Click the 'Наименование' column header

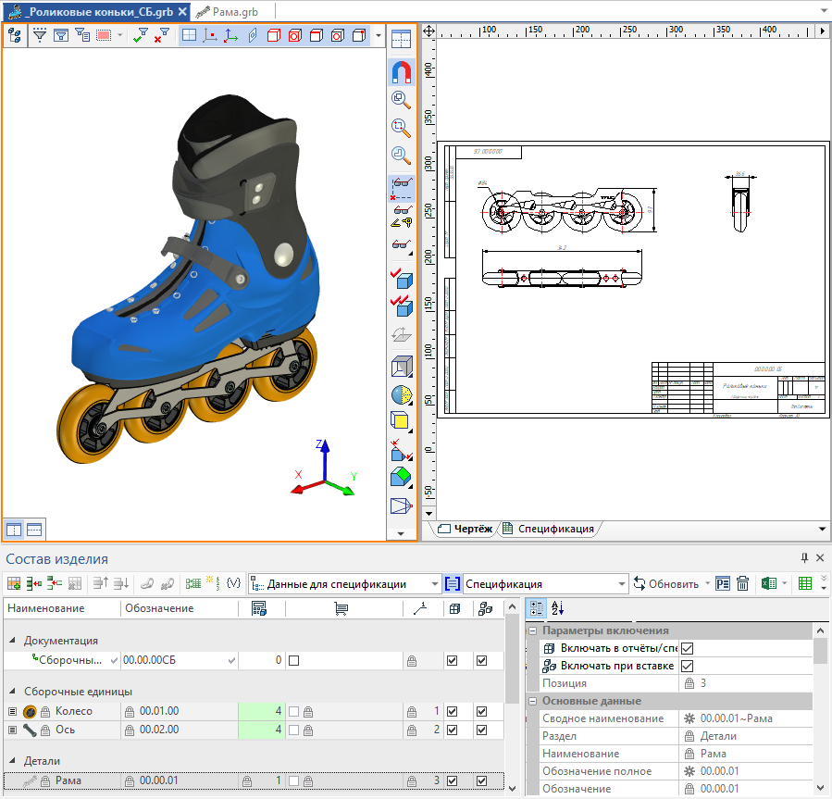click(x=44, y=608)
